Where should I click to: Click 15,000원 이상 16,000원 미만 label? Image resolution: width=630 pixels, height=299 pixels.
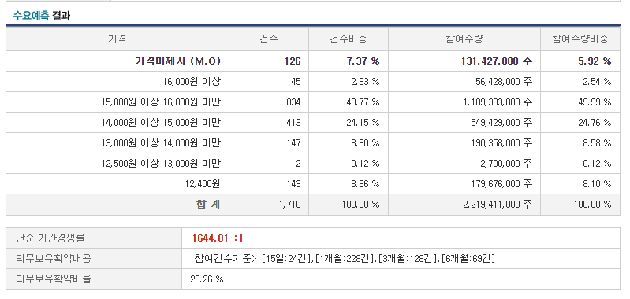(x=161, y=102)
